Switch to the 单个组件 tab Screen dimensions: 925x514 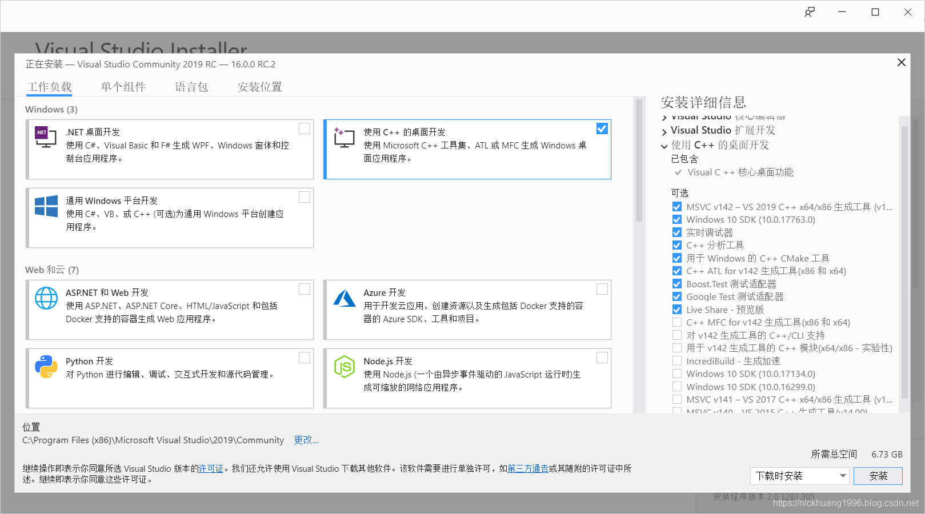point(123,86)
